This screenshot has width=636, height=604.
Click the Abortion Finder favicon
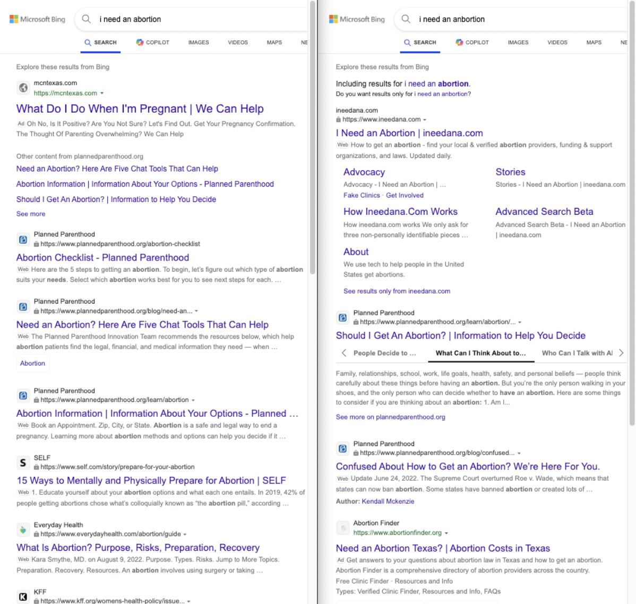click(343, 528)
